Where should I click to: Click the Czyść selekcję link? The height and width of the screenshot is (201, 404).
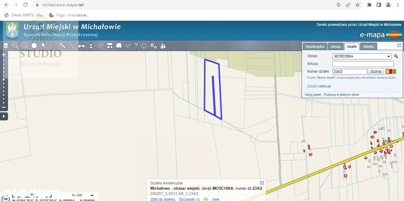[319, 86]
